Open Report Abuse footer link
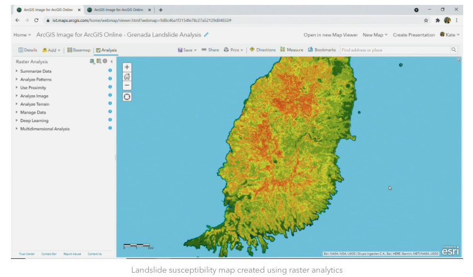The width and height of the screenshot is (473, 277). pyautogui.click(x=72, y=254)
